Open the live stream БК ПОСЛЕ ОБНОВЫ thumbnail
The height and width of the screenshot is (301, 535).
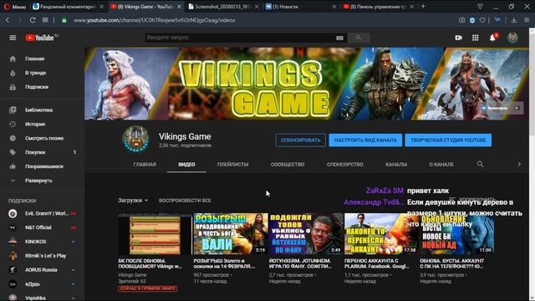155,234
